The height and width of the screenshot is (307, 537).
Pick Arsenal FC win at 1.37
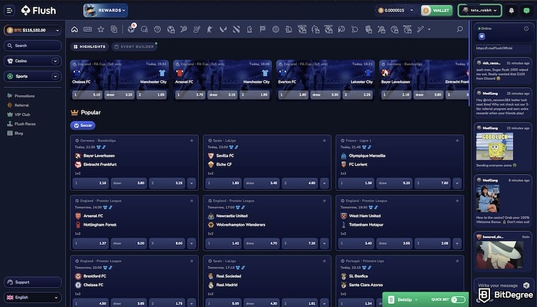90,244
